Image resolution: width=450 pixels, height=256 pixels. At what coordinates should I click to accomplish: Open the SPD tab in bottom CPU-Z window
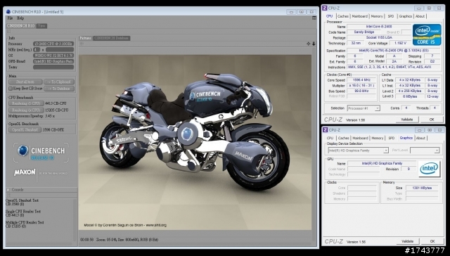[391, 138]
